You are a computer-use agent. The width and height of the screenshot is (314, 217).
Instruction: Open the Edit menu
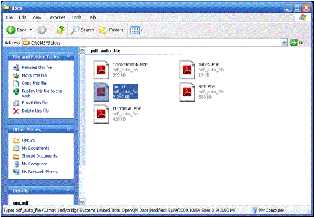(23, 17)
